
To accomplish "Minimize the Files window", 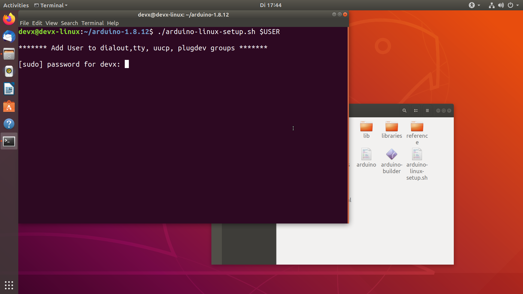I will [x=438, y=111].
